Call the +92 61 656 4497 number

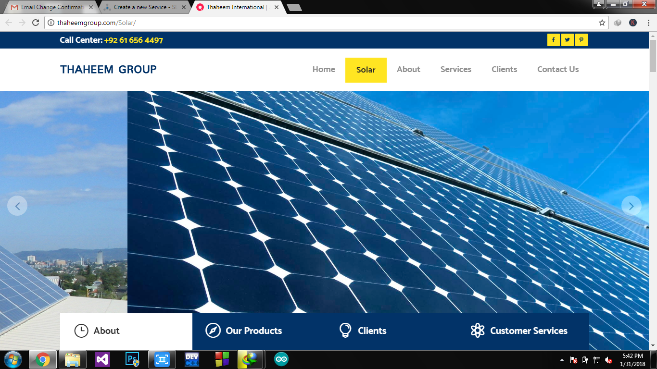pyautogui.click(x=133, y=40)
